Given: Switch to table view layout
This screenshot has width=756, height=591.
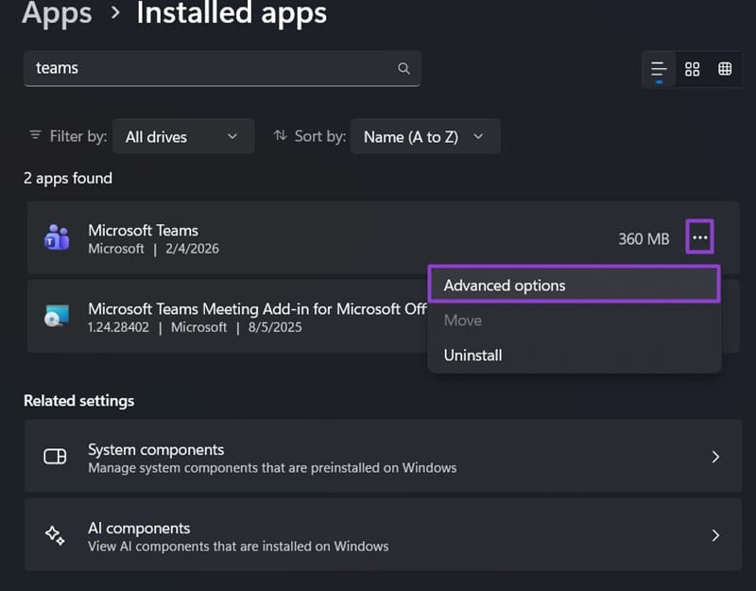Looking at the screenshot, I should 725,69.
